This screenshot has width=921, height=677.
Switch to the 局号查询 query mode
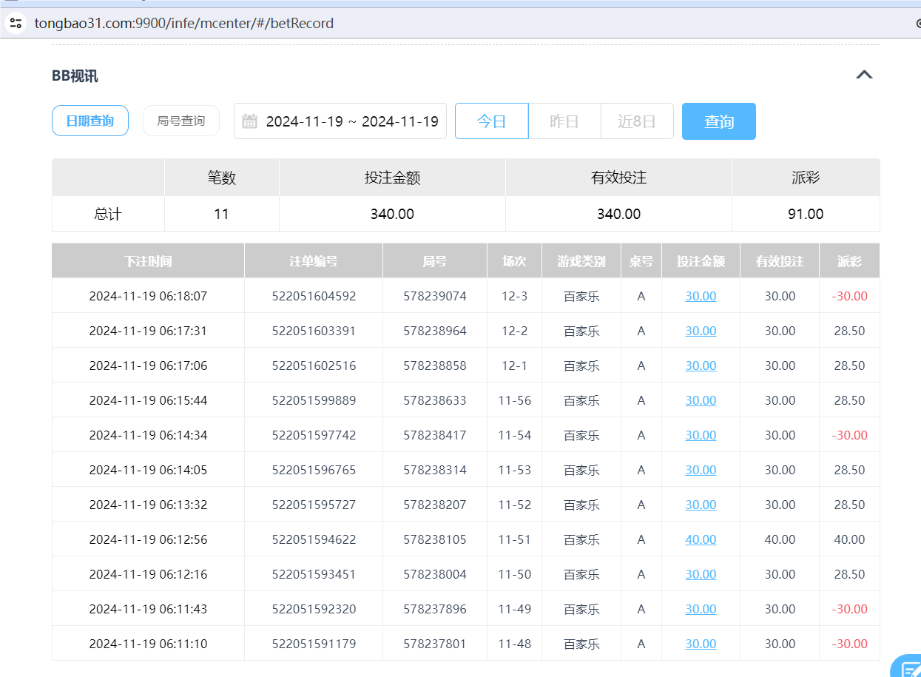click(x=181, y=121)
